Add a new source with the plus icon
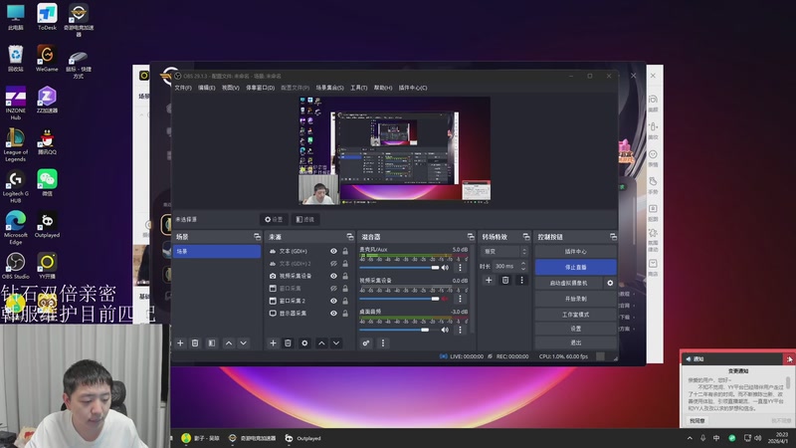This screenshot has width=796, height=448. pyautogui.click(x=274, y=342)
